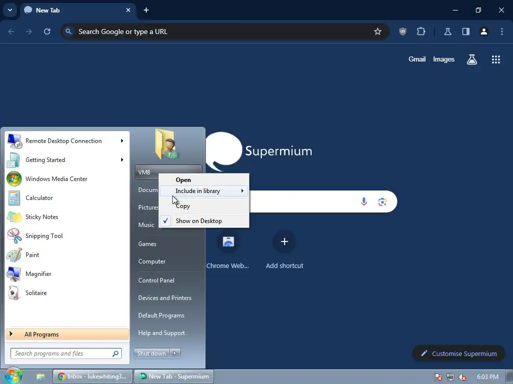Click the muted volume tray icon
513x384 pixels.
coord(462,377)
